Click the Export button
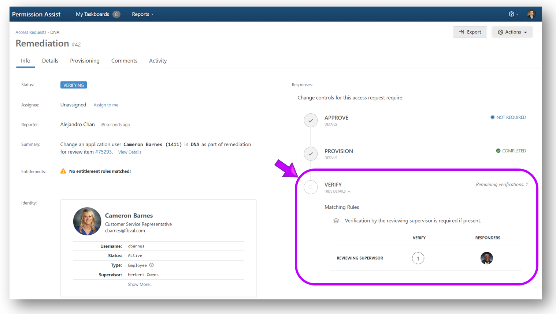 [470, 32]
